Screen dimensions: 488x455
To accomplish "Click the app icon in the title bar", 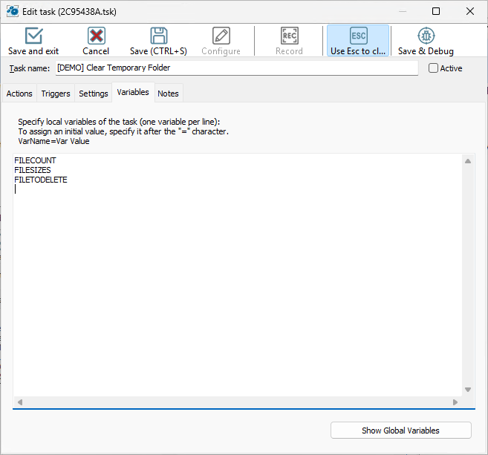I will tap(13, 12).
